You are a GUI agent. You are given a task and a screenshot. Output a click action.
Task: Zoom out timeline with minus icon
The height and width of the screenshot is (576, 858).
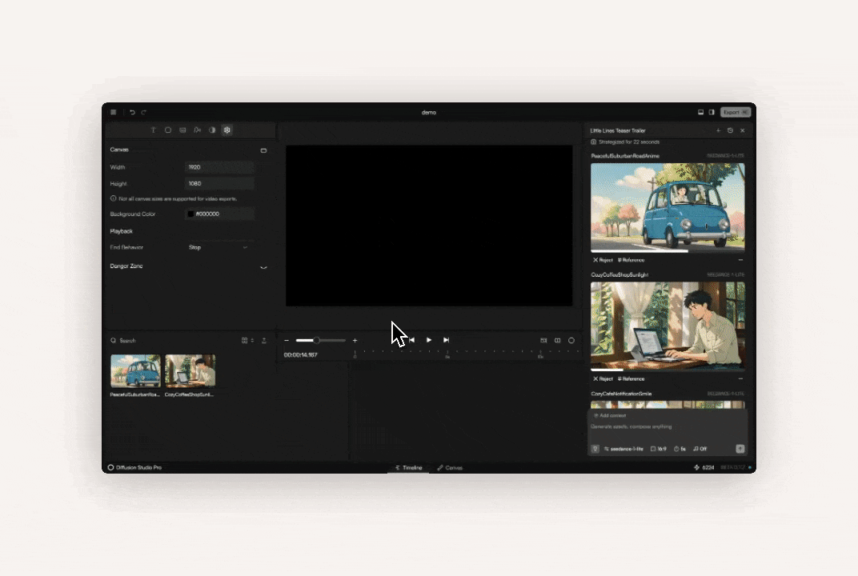coord(287,340)
